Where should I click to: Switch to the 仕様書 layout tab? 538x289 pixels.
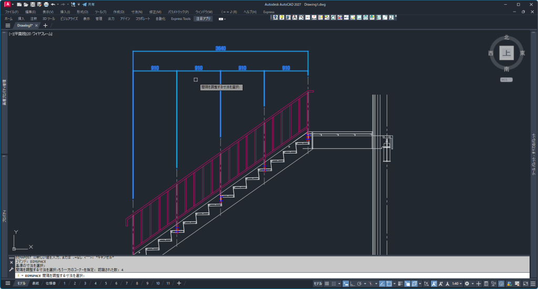(x=50, y=284)
